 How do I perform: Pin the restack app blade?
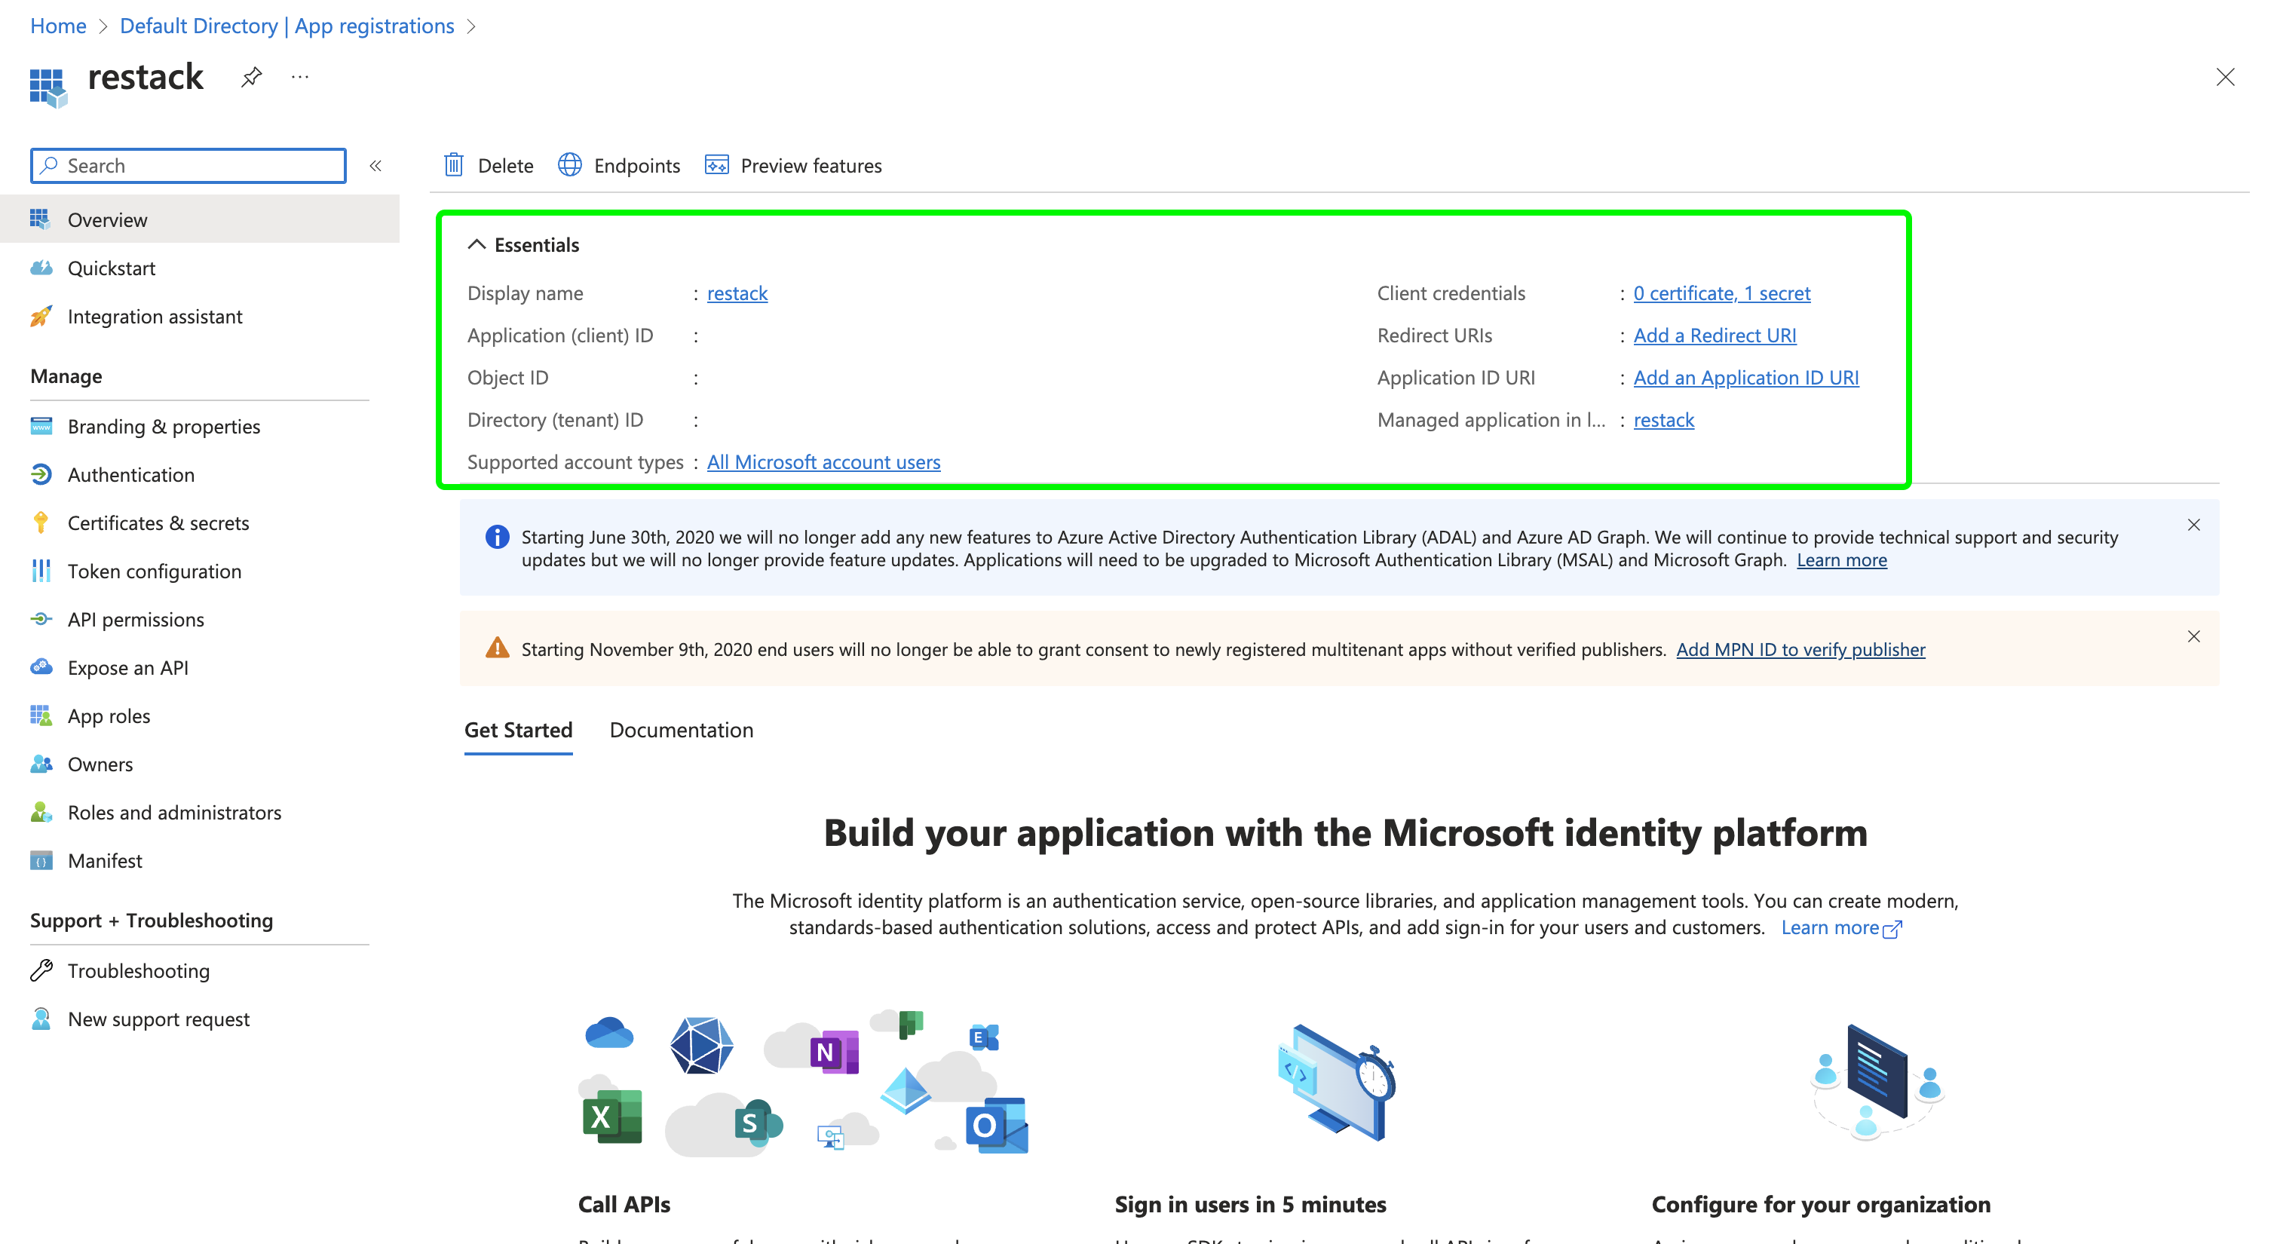[x=251, y=77]
